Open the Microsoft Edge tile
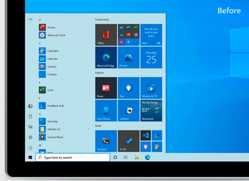The width and height of the screenshot is (249, 181). [106, 58]
